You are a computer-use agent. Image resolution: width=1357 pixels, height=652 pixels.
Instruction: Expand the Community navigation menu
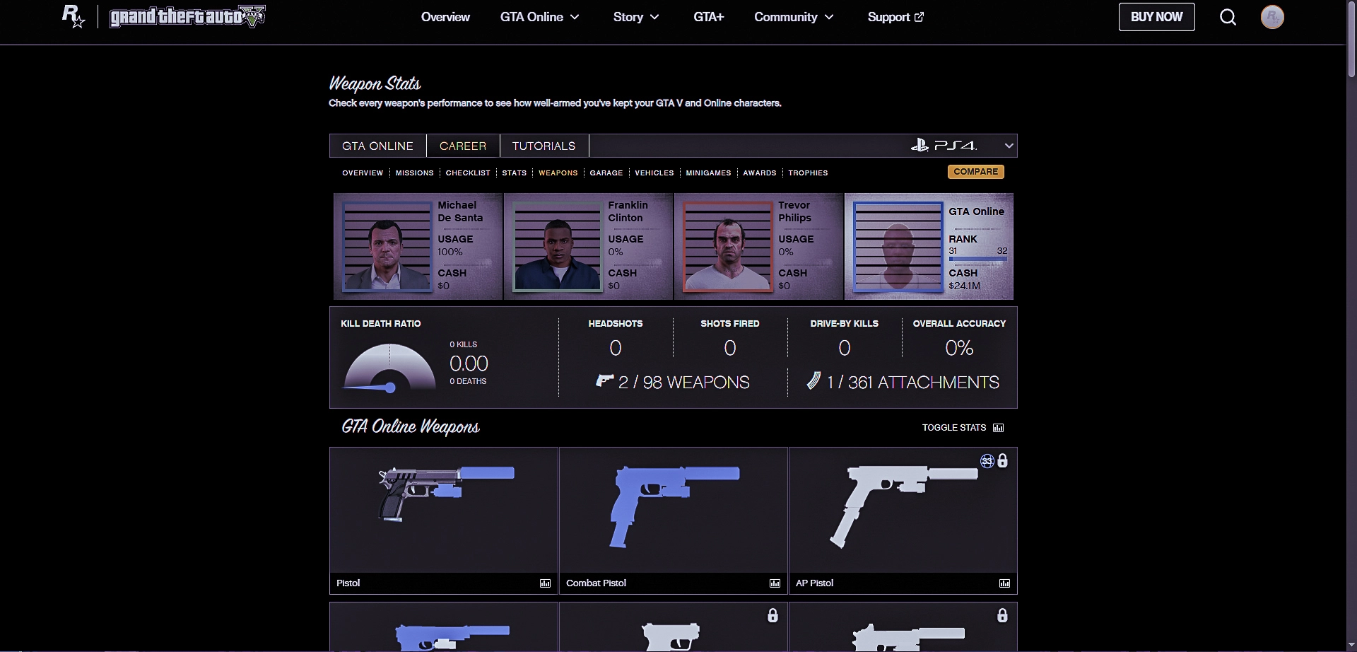[x=793, y=17]
